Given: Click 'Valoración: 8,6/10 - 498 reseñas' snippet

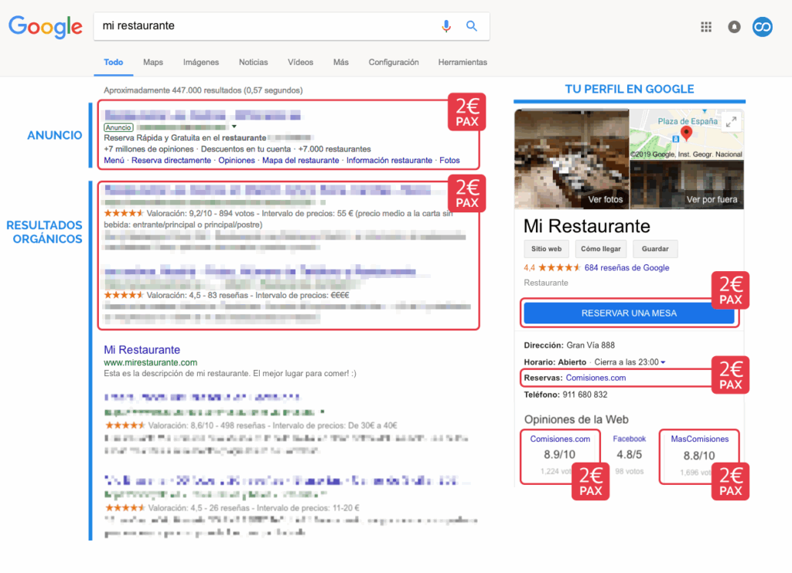Looking at the screenshot, I should (207, 426).
